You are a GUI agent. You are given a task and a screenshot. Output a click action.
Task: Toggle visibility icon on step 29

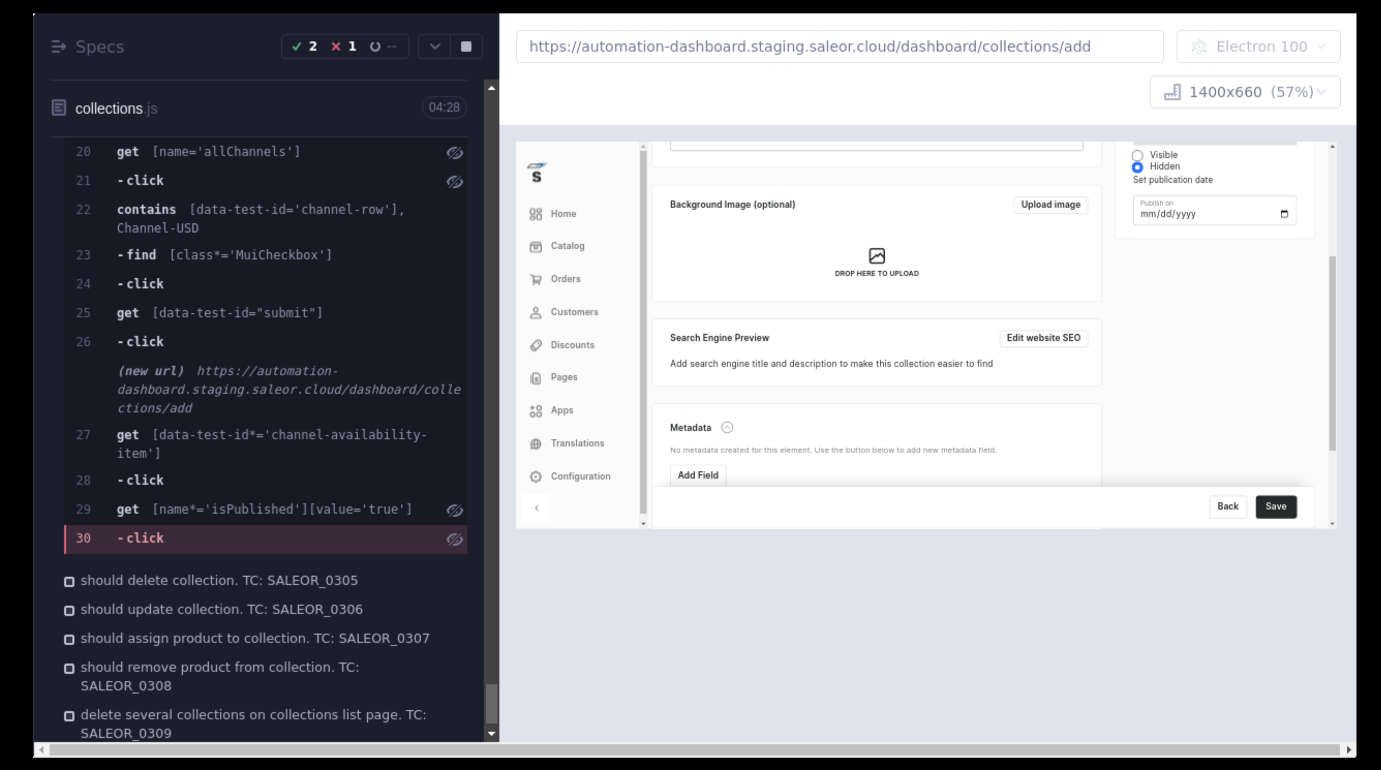(x=455, y=511)
